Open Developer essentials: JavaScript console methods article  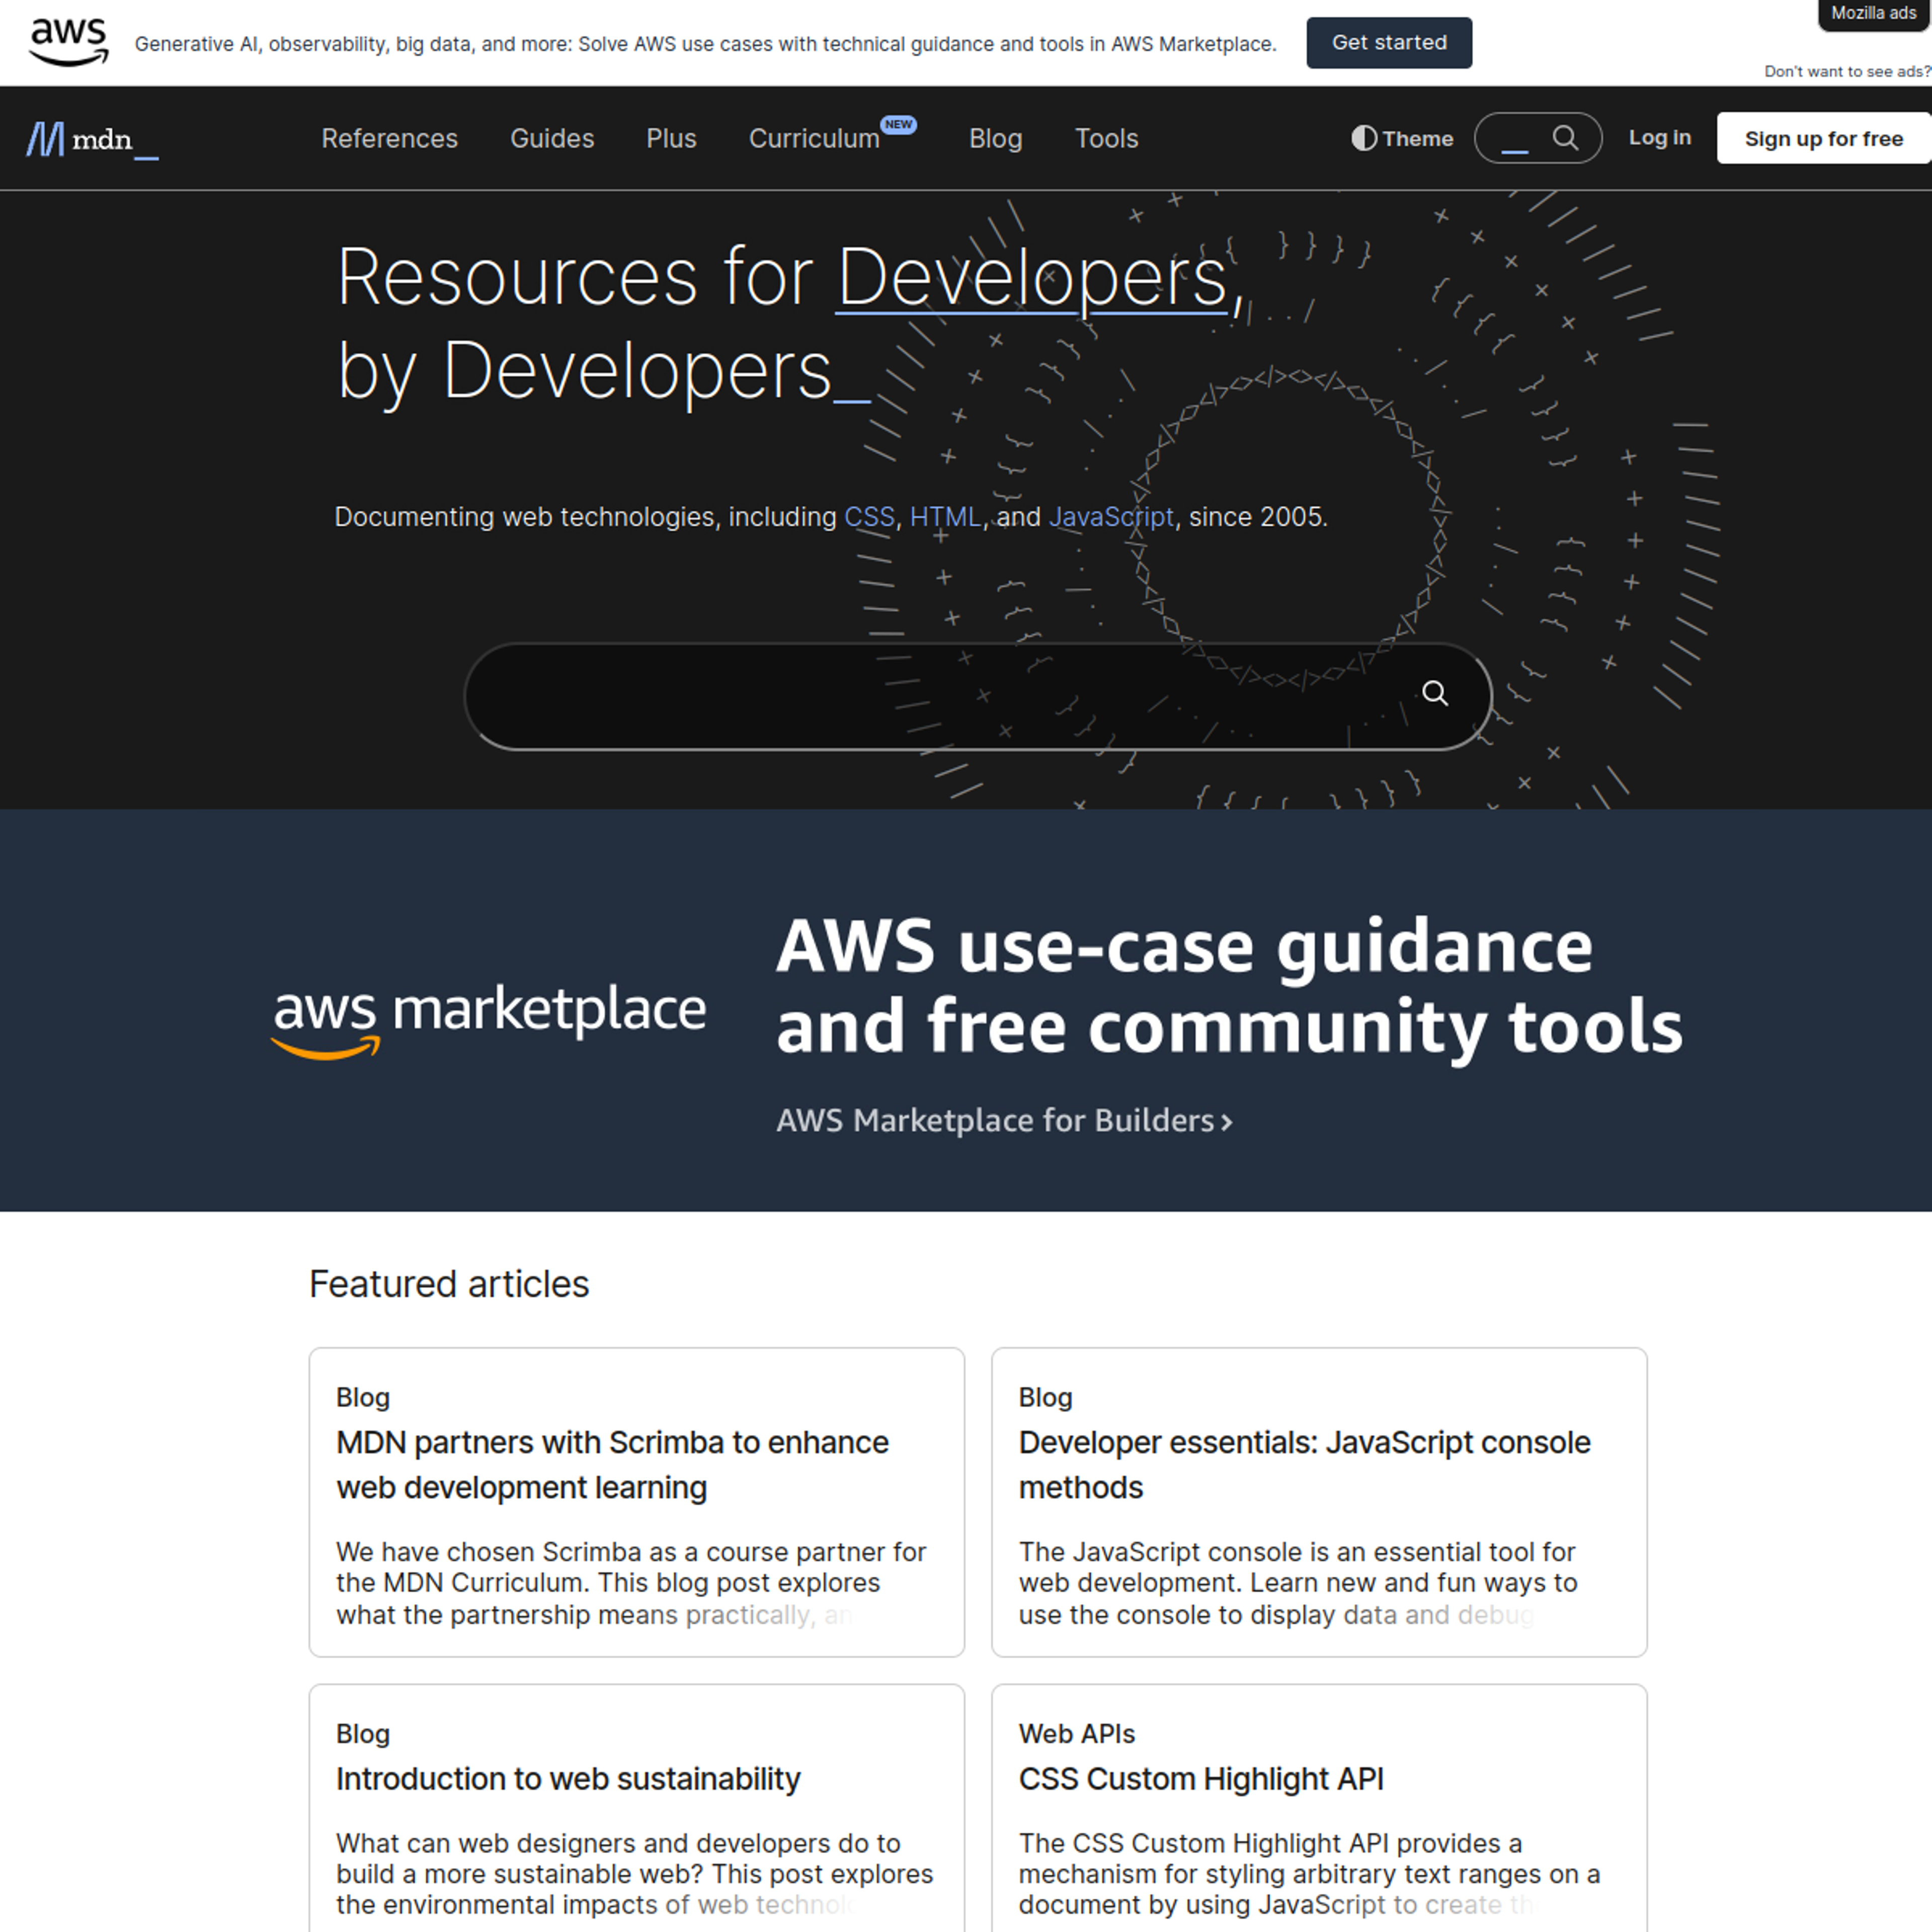click(x=1304, y=1465)
